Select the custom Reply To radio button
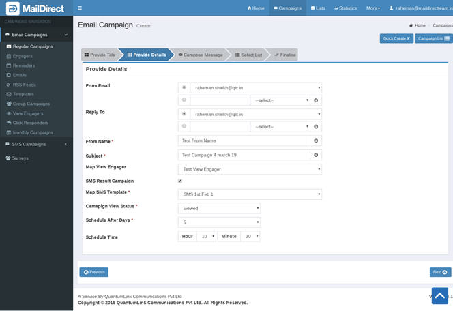The width and height of the screenshot is (453, 311). (x=184, y=126)
